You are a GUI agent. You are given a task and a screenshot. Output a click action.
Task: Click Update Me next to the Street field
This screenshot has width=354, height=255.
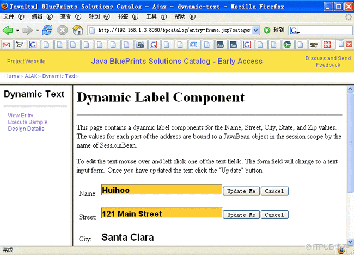(241, 215)
